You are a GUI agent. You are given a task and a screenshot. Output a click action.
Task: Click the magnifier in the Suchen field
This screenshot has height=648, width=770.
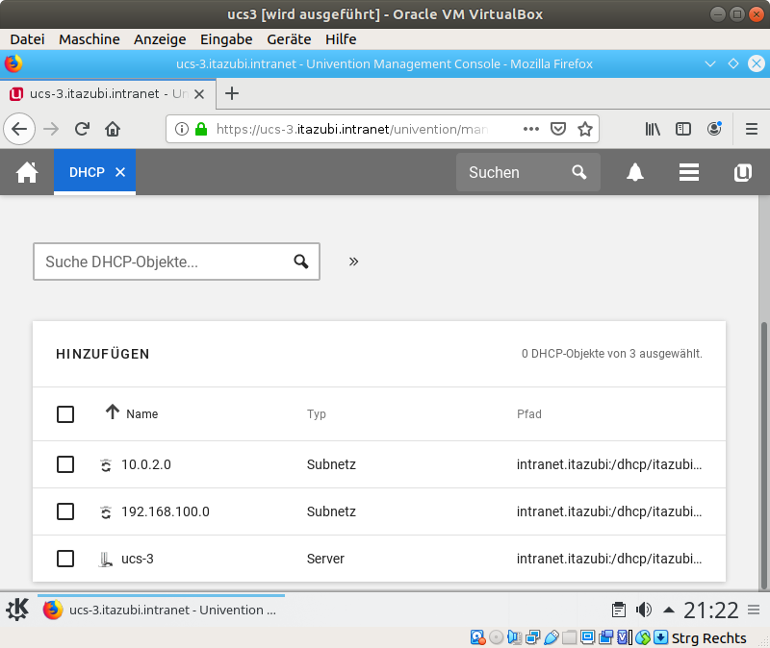click(x=579, y=172)
